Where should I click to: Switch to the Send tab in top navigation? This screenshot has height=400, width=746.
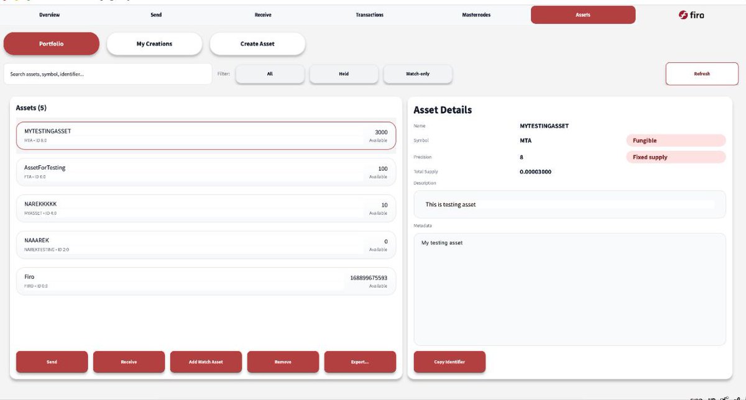[x=156, y=15]
